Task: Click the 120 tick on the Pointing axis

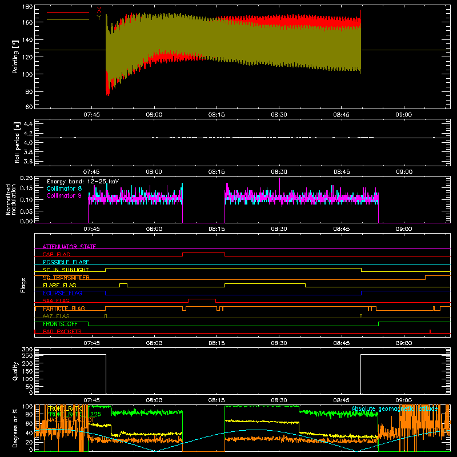Action: point(27,57)
